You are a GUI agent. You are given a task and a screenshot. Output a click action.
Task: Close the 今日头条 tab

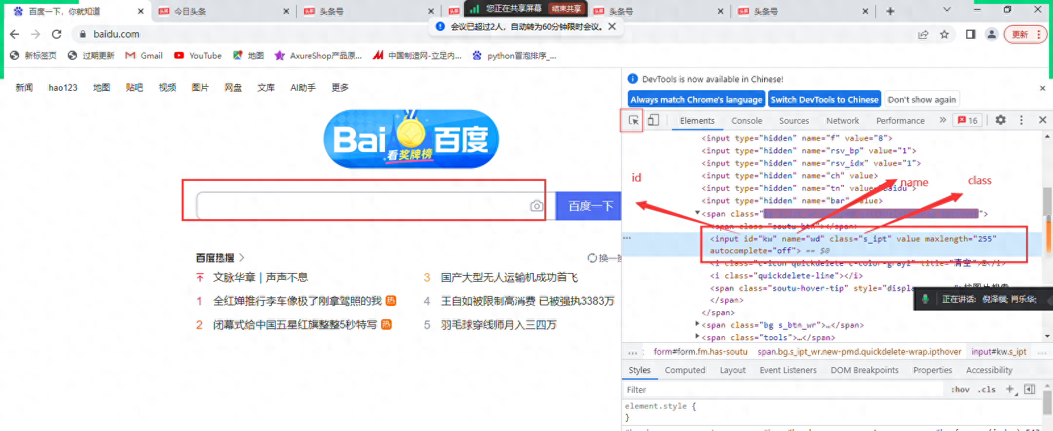click(x=286, y=11)
